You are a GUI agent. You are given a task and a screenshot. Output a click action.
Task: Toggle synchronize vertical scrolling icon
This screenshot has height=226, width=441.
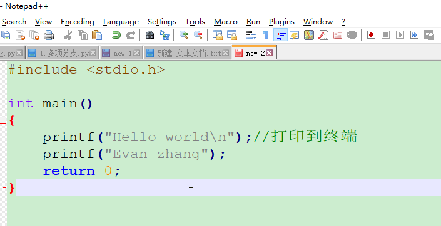[218, 35]
